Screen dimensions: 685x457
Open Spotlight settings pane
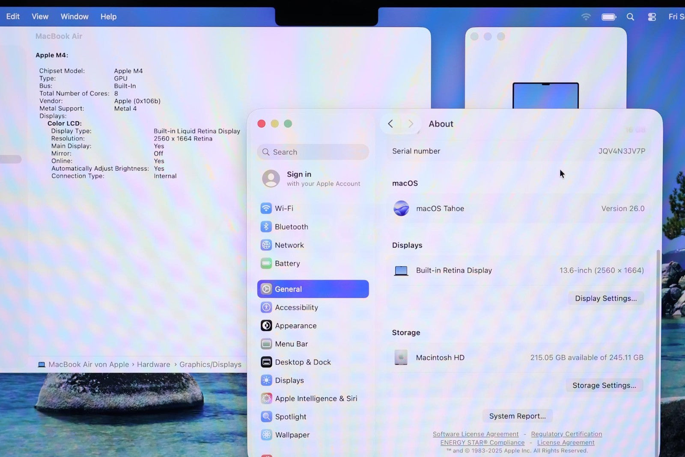[x=290, y=417]
